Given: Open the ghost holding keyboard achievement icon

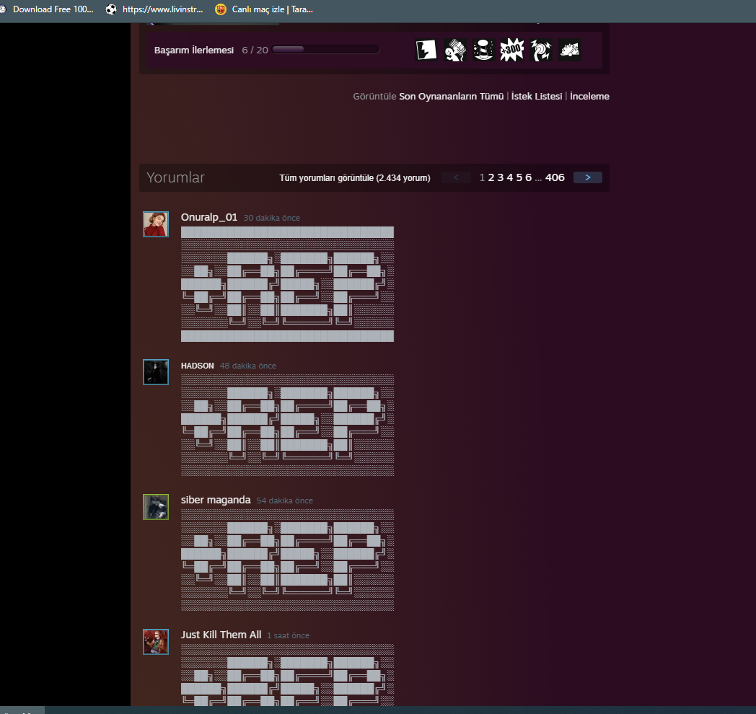Looking at the screenshot, I should point(454,50).
